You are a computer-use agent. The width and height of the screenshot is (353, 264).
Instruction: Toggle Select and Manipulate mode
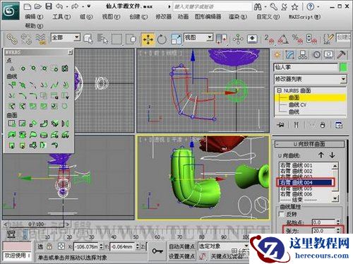coord(238,39)
